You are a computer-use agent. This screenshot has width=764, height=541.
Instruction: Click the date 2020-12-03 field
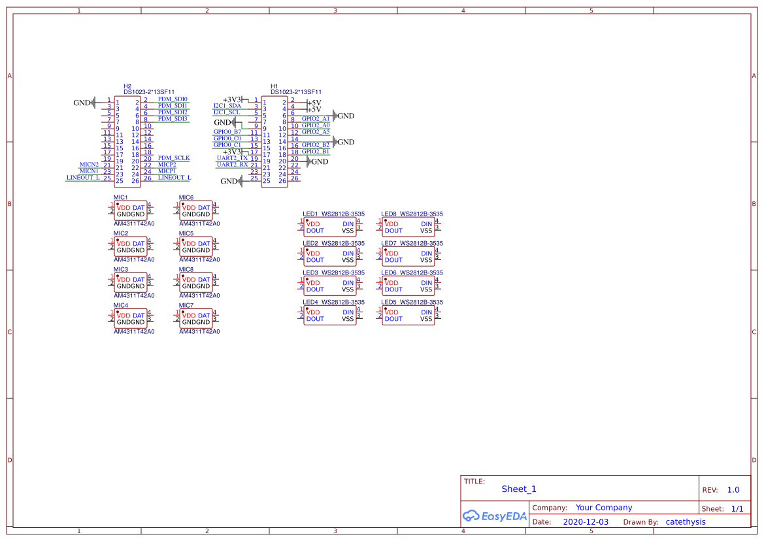tap(586, 522)
